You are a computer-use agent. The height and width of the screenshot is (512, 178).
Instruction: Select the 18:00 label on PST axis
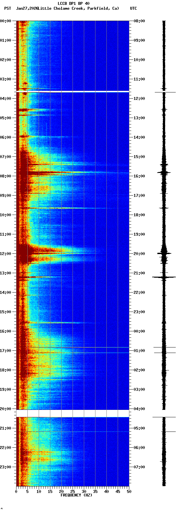(x=5, y=370)
